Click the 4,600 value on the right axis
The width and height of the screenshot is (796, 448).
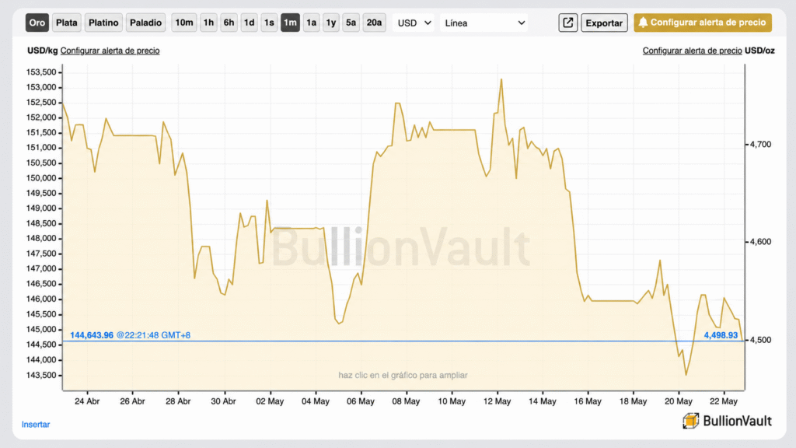pyautogui.click(x=760, y=242)
